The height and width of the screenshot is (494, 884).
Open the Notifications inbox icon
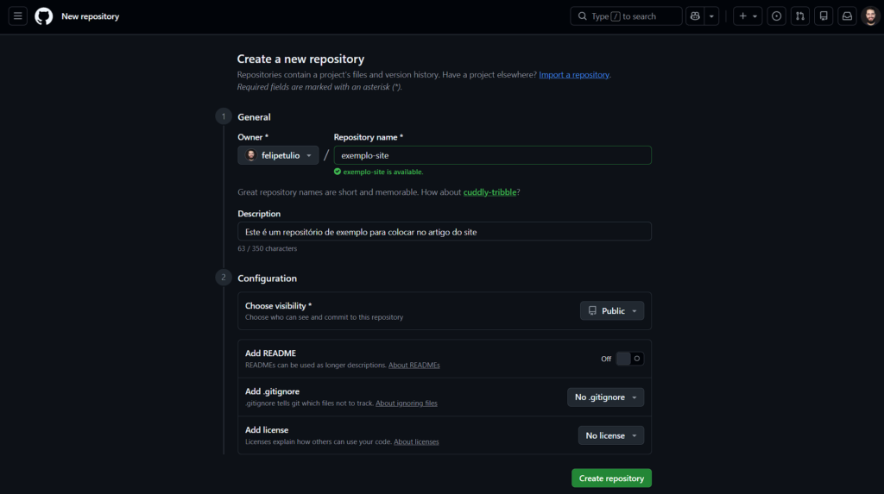848,16
